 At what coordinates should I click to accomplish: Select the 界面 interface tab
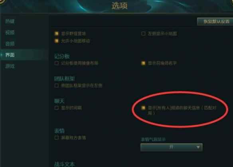[10, 55]
